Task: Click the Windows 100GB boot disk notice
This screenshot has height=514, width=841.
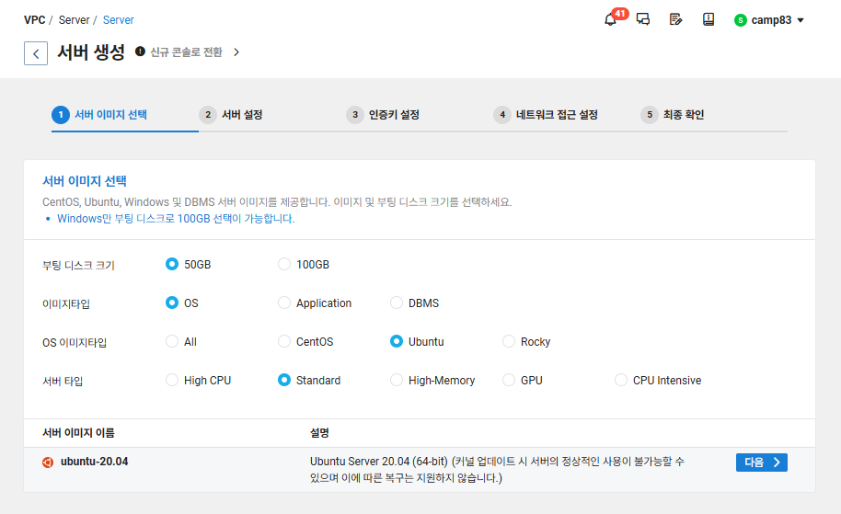Action: pyautogui.click(x=176, y=219)
